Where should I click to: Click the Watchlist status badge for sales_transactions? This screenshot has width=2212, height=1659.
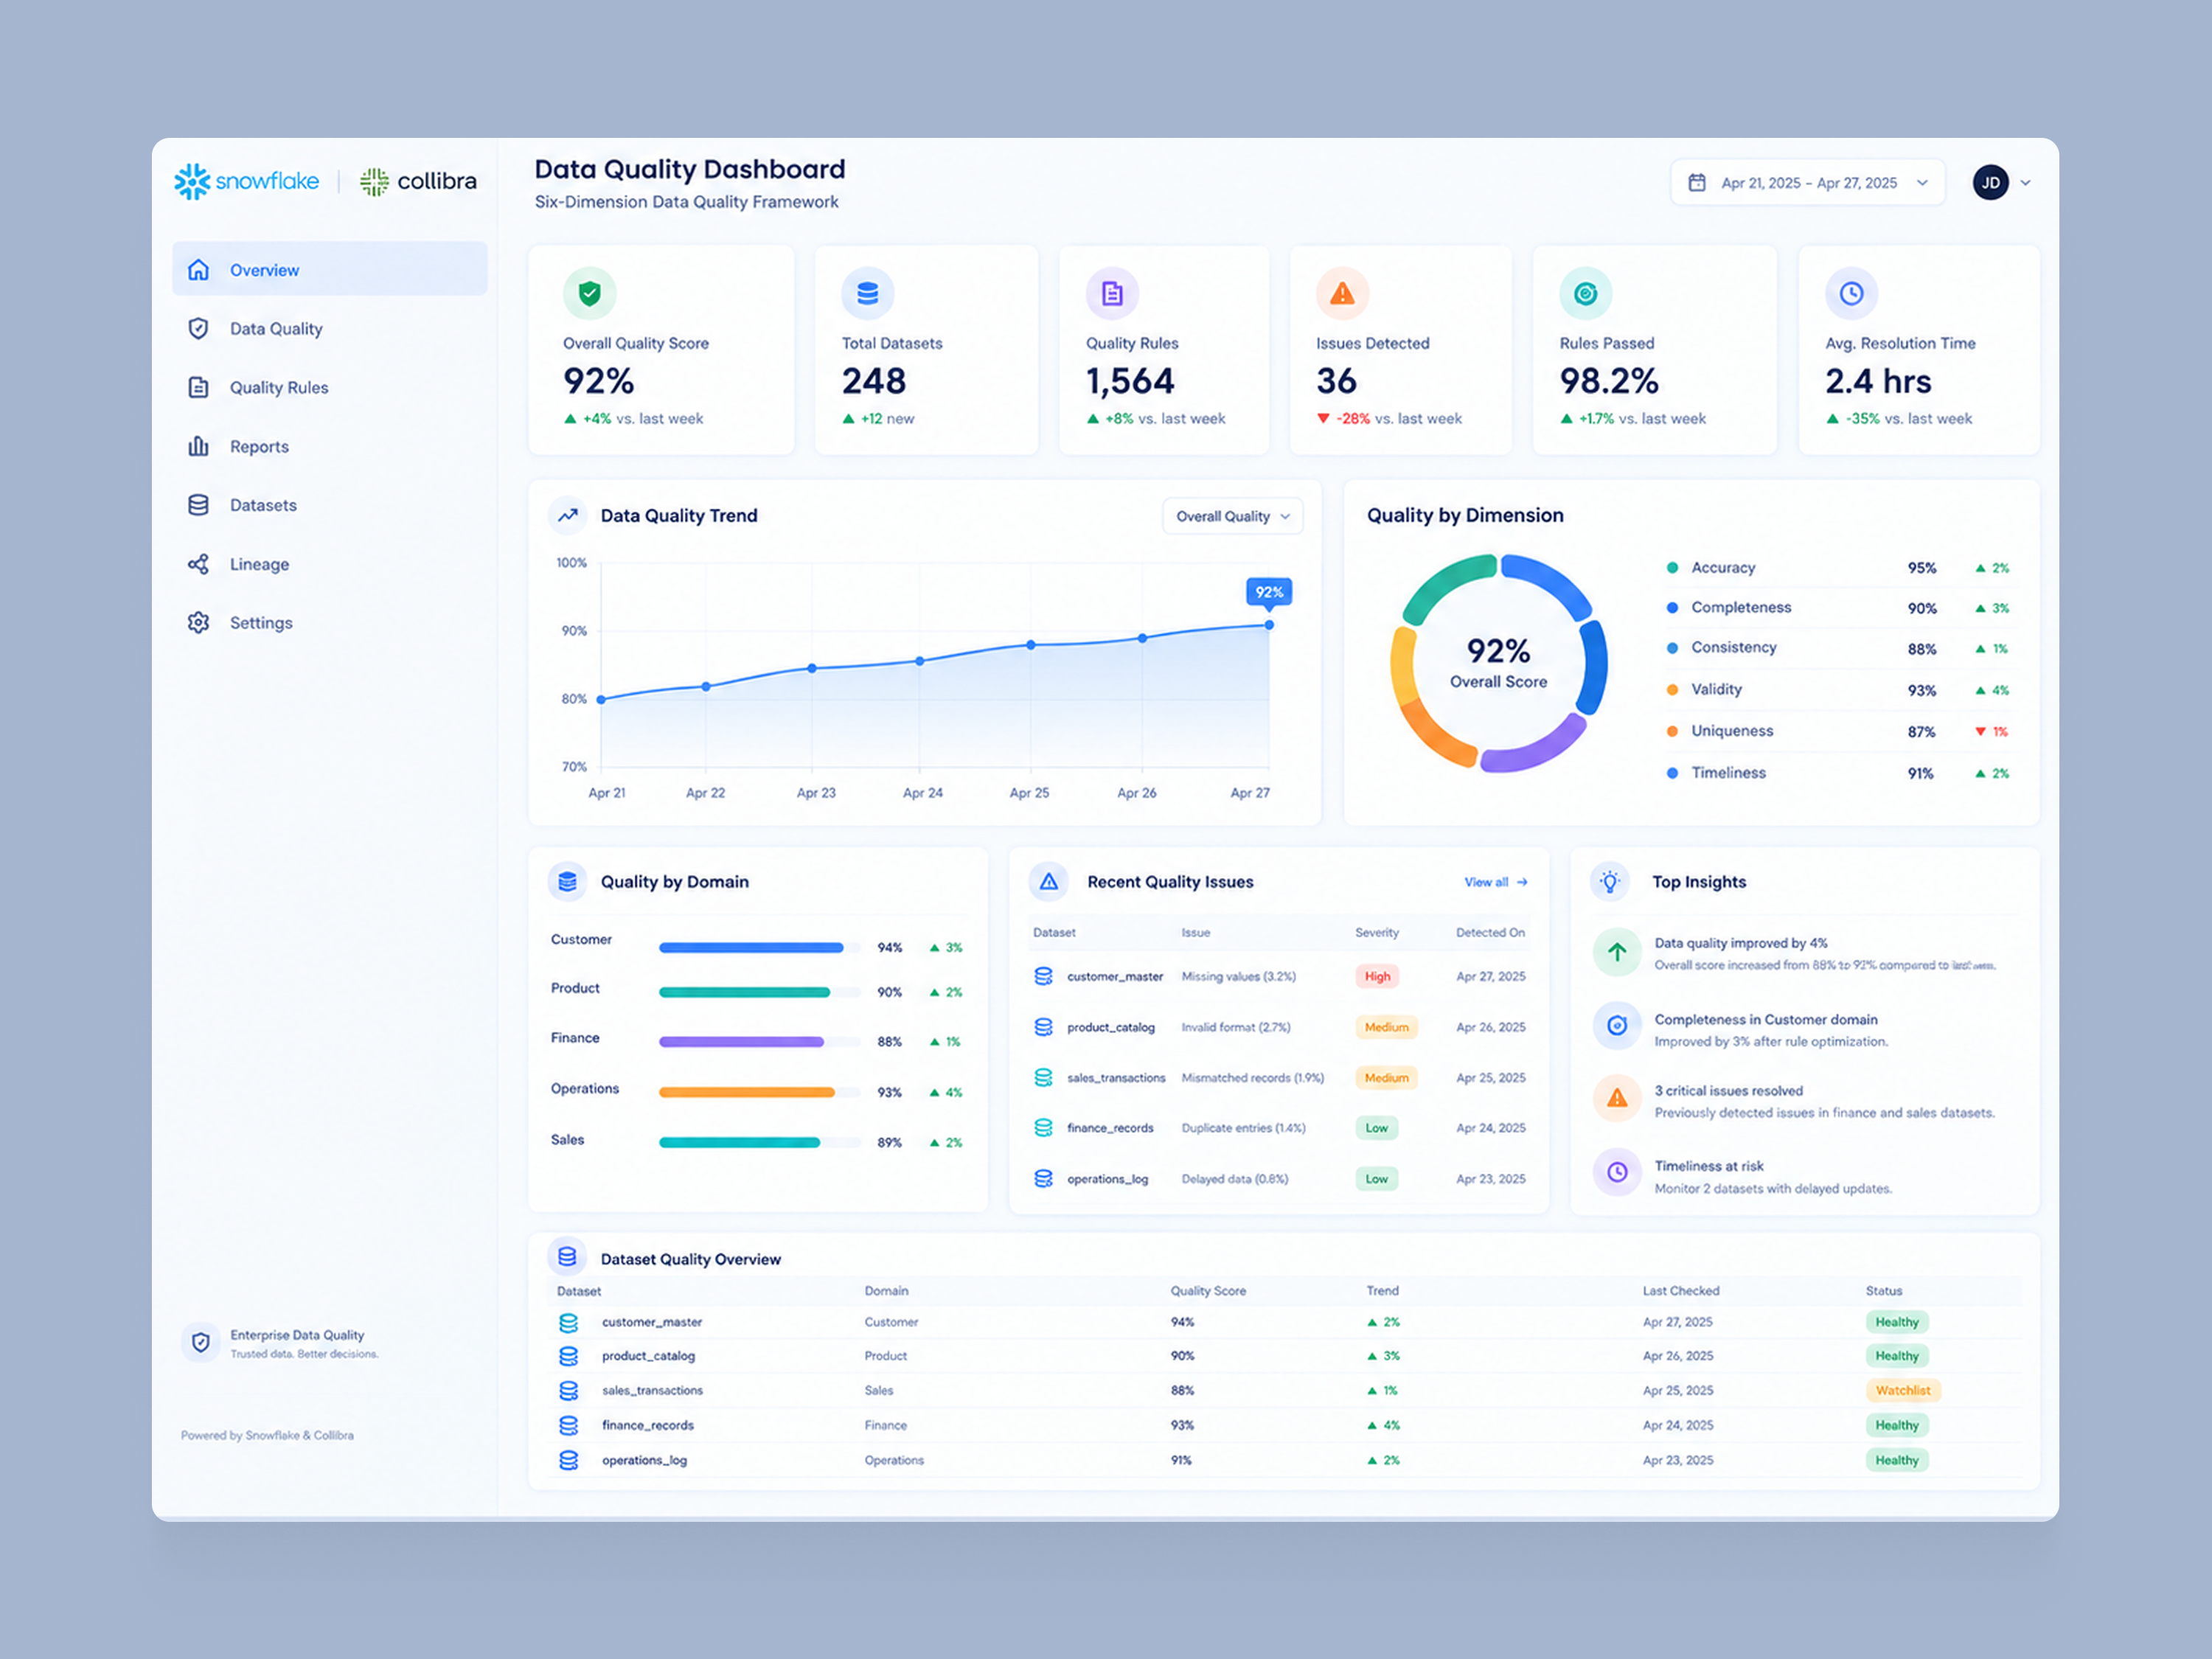pos(1903,1390)
